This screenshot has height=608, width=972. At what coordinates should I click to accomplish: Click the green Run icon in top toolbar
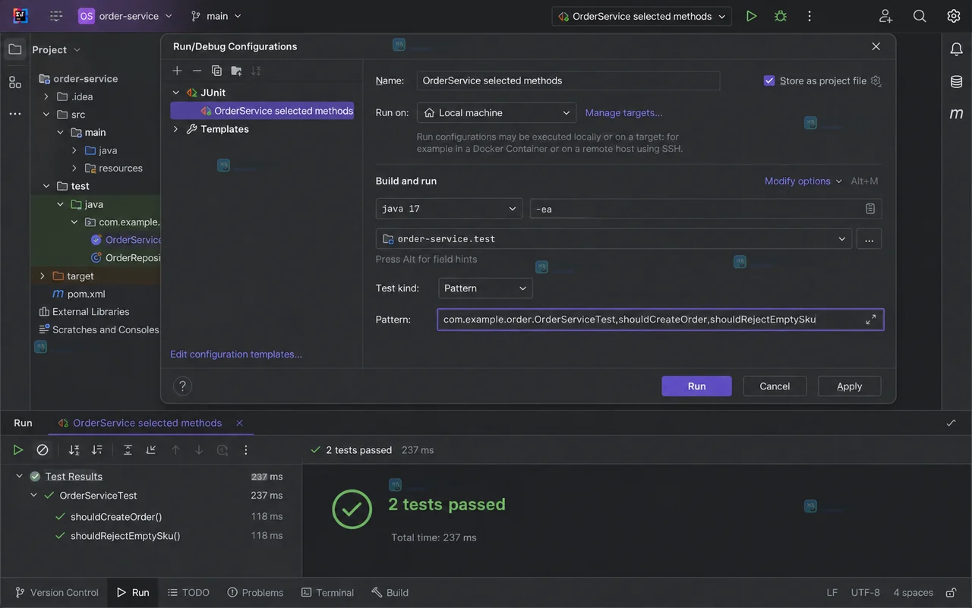(751, 16)
